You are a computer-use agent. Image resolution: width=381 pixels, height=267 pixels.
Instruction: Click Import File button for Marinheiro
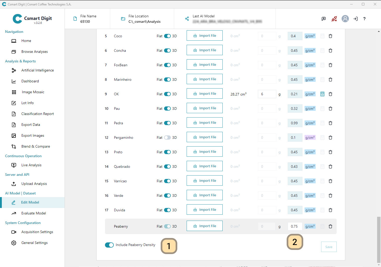click(x=204, y=79)
